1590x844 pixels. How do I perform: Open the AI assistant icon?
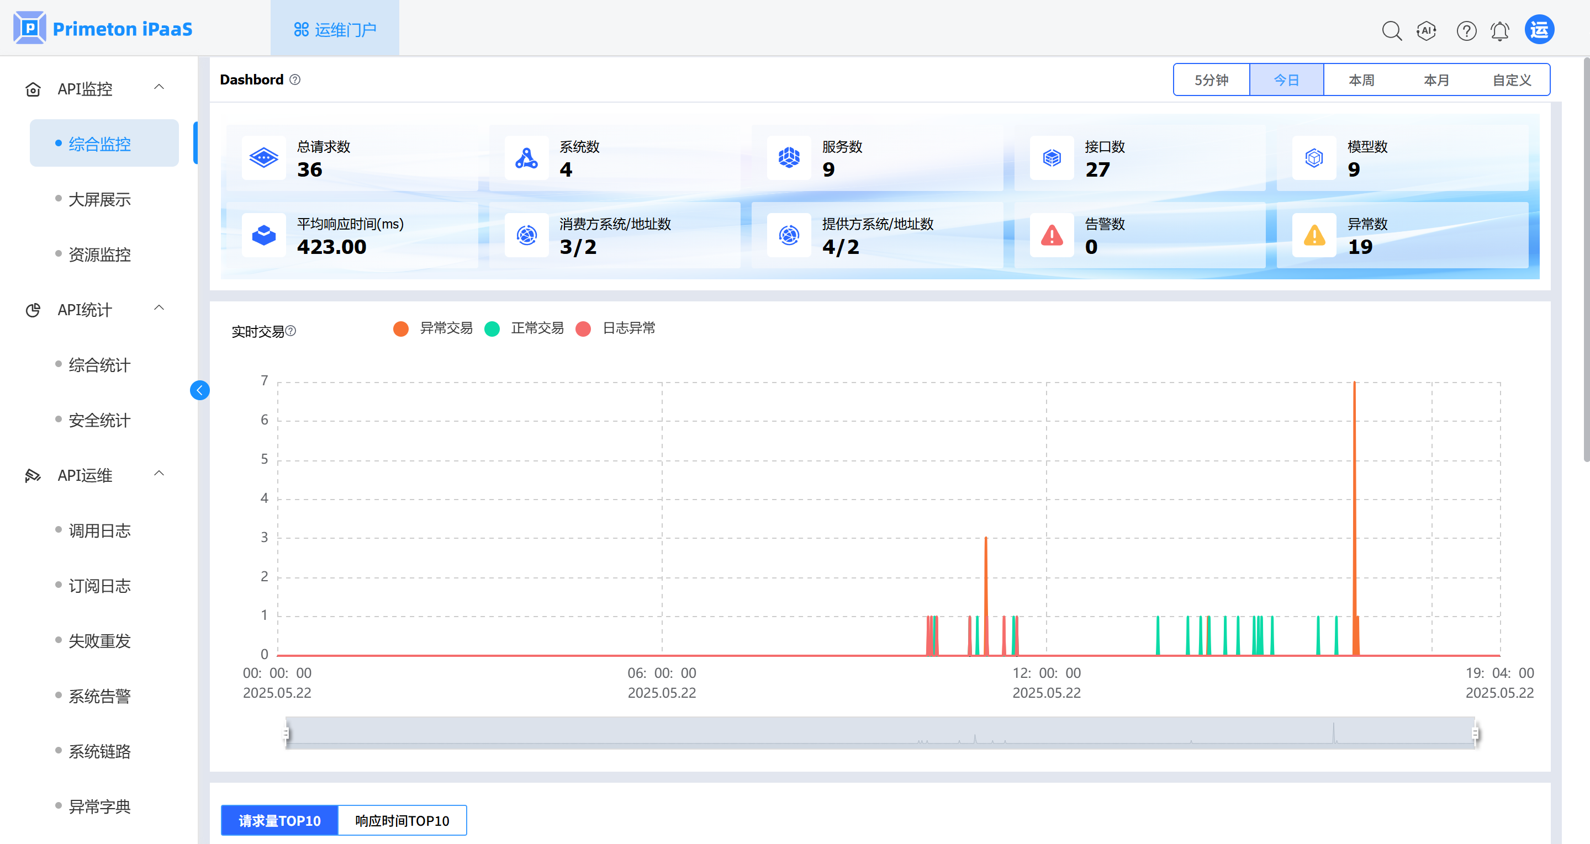tap(1427, 30)
